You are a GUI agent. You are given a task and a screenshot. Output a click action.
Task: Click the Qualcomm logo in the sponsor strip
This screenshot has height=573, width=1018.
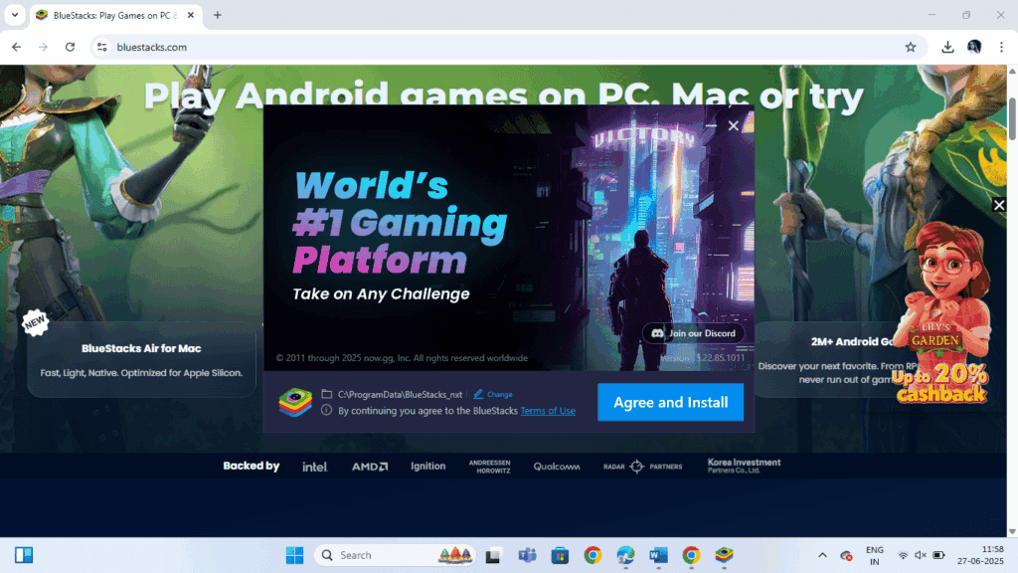556,466
